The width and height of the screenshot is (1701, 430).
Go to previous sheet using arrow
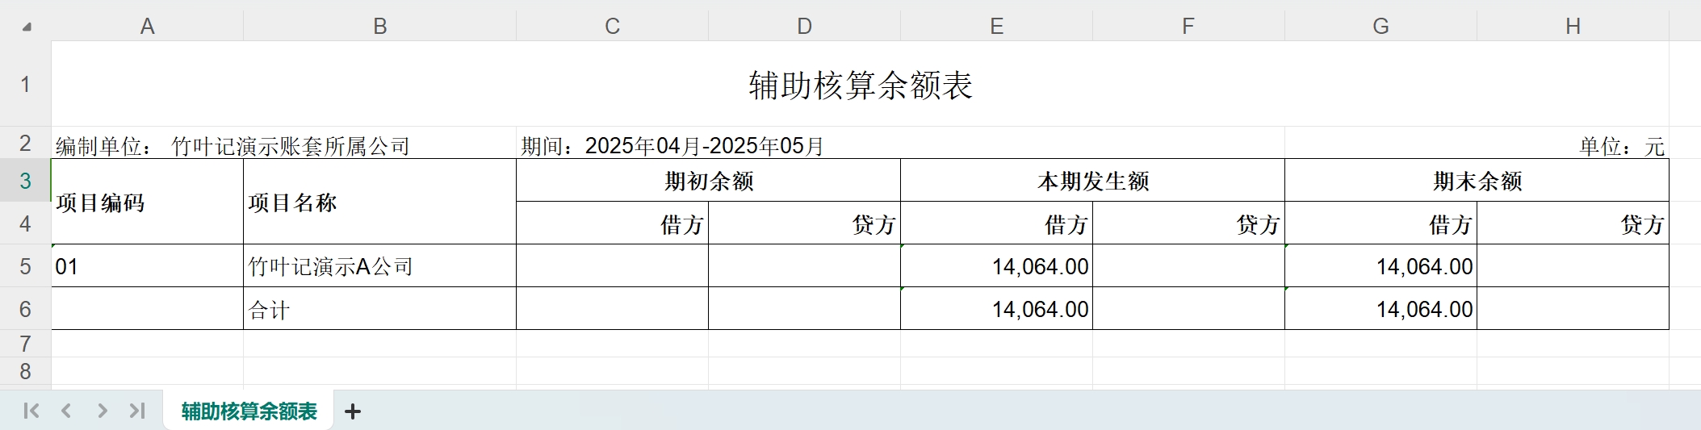tap(66, 411)
